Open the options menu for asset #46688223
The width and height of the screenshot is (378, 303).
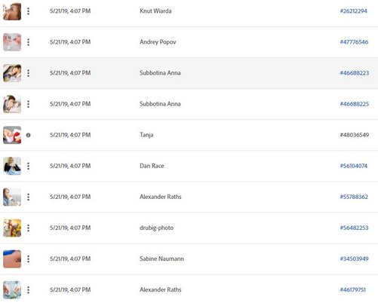28,73
